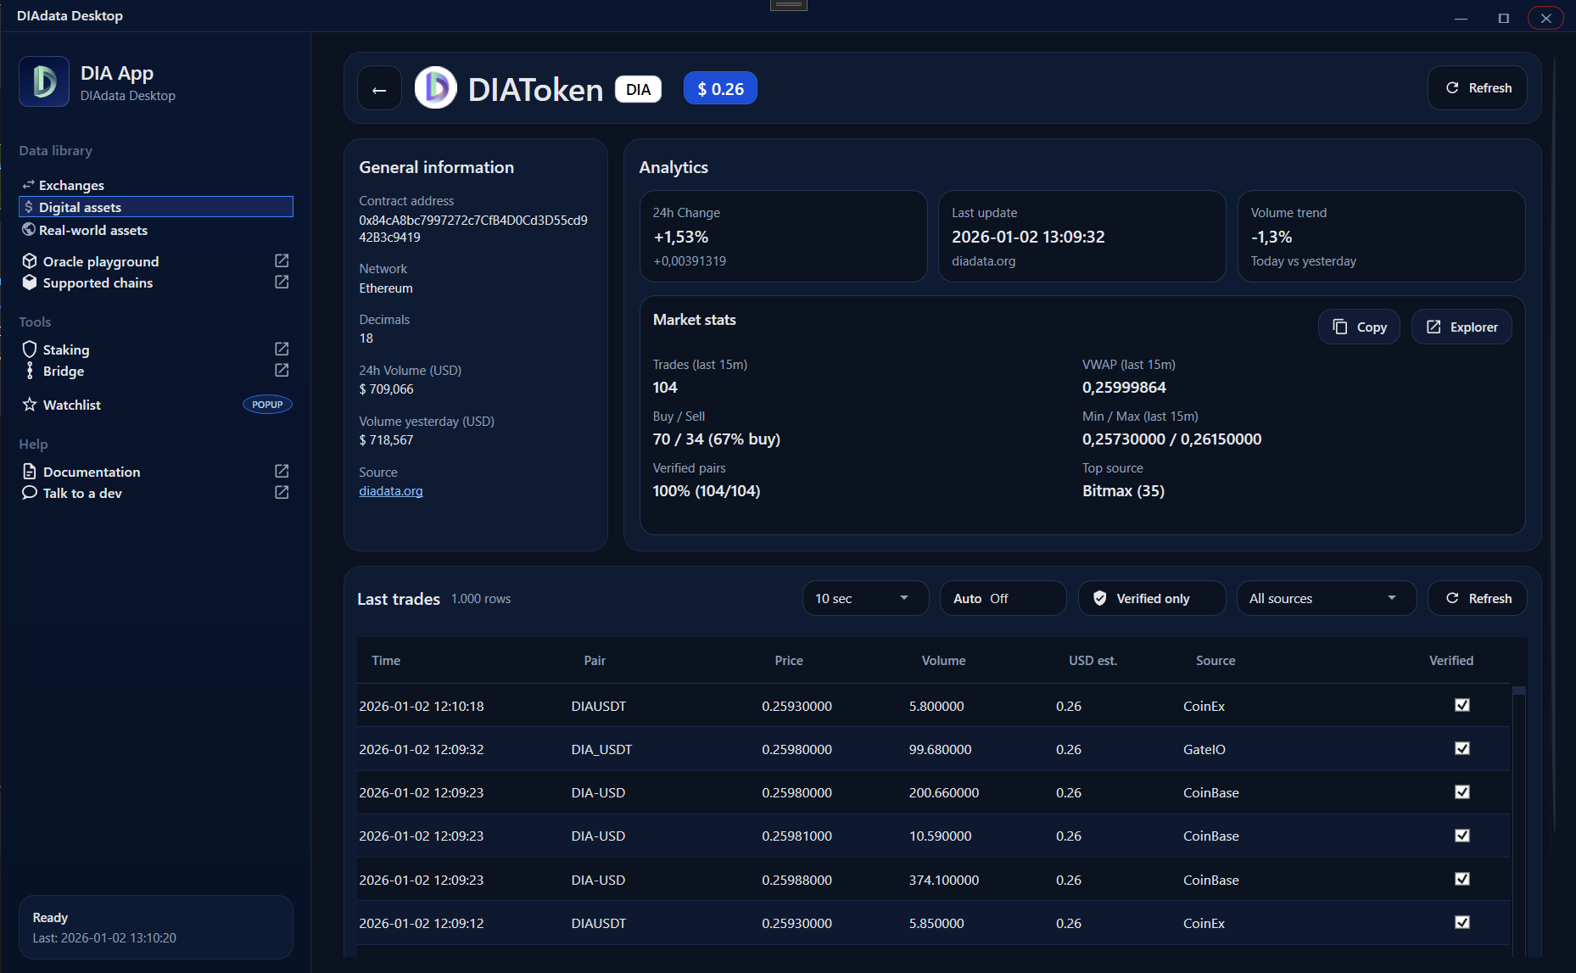Click the Watchlist star icon
This screenshot has width=1576, height=973.
(x=30, y=405)
